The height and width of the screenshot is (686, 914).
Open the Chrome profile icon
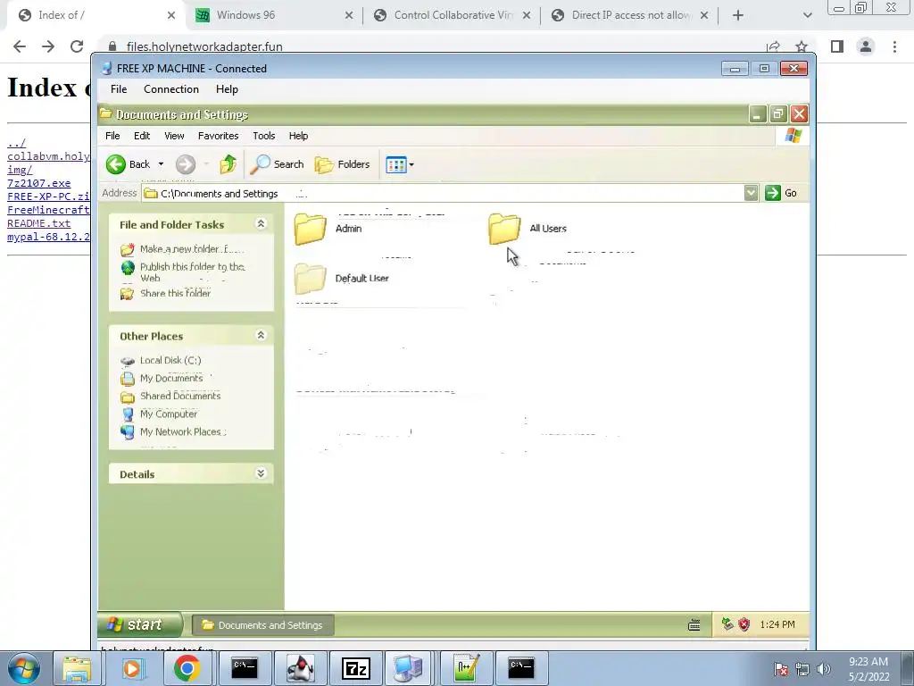click(x=866, y=46)
